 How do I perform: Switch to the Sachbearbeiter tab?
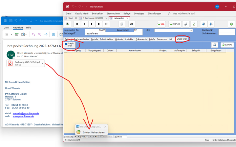(x=81, y=39)
